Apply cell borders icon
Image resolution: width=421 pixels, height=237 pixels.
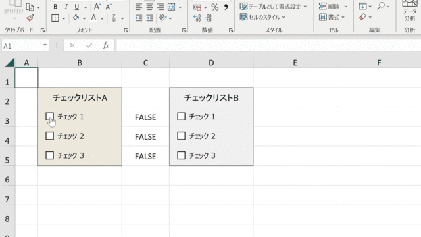point(55,18)
